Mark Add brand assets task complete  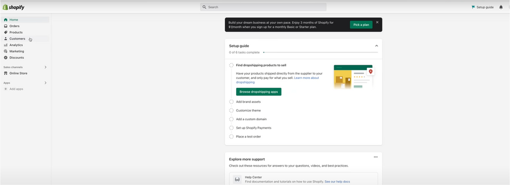231,102
